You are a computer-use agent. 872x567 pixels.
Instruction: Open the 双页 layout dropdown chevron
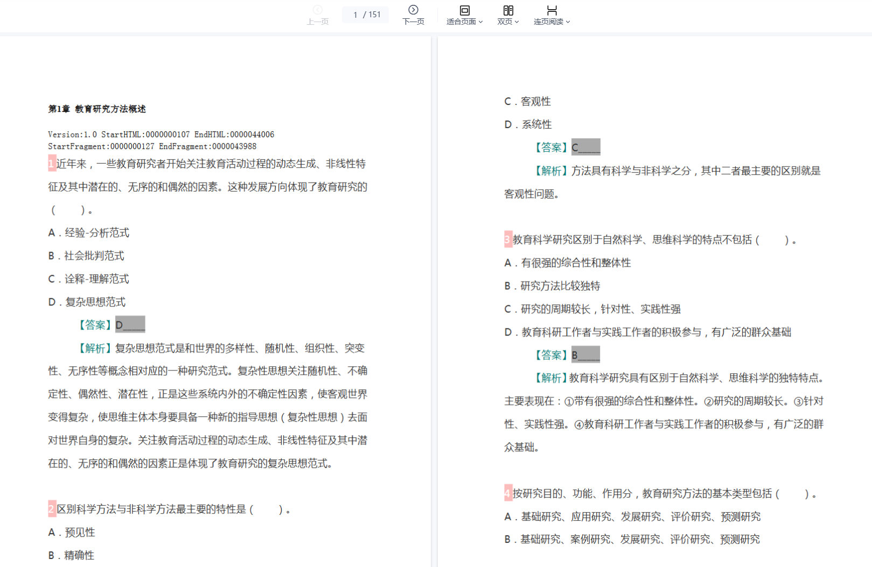pos(517,22)
